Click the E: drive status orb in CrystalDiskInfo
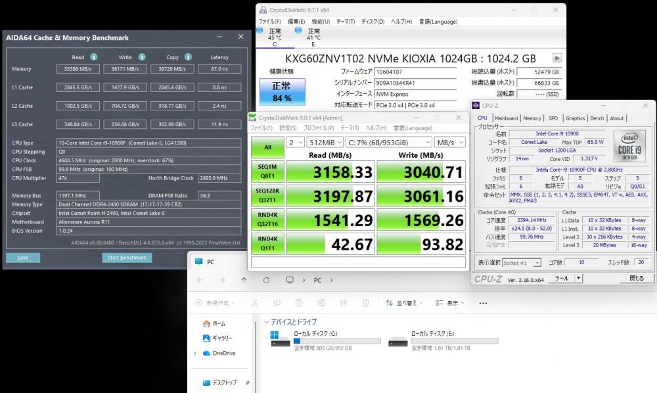Viewport: 657px width, 393px height. [298, 31]
